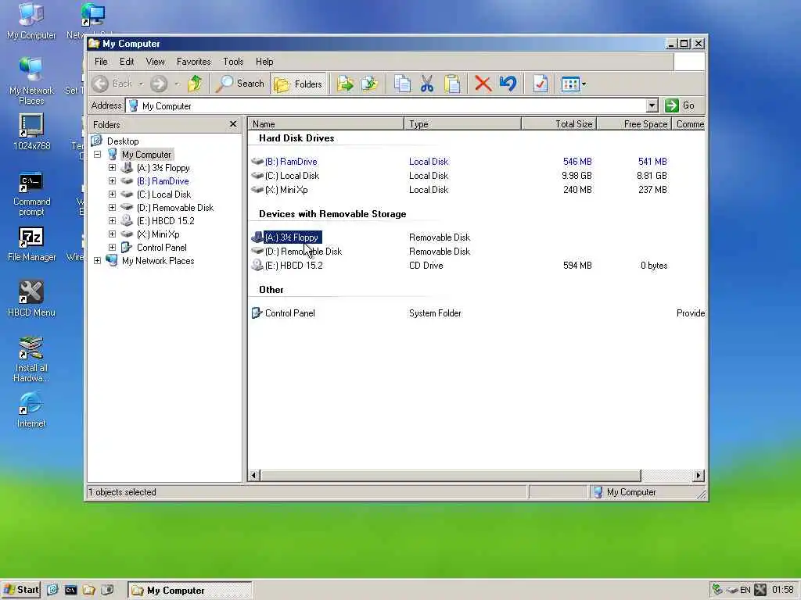801x600 pixels.
Task: Select (E:) HBCD 15.2 CD drive row
Action: click(x=294, y=266)
